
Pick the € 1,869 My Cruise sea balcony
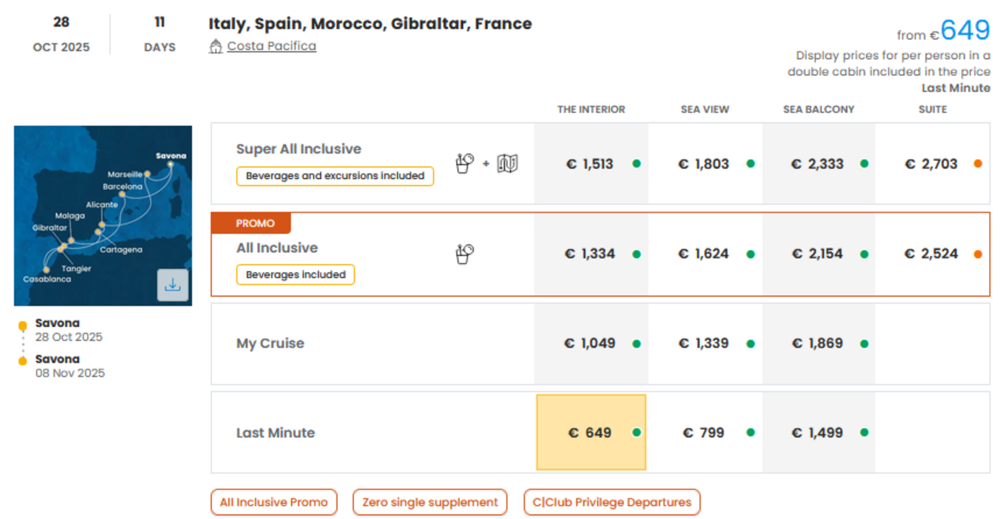point(817,344)
